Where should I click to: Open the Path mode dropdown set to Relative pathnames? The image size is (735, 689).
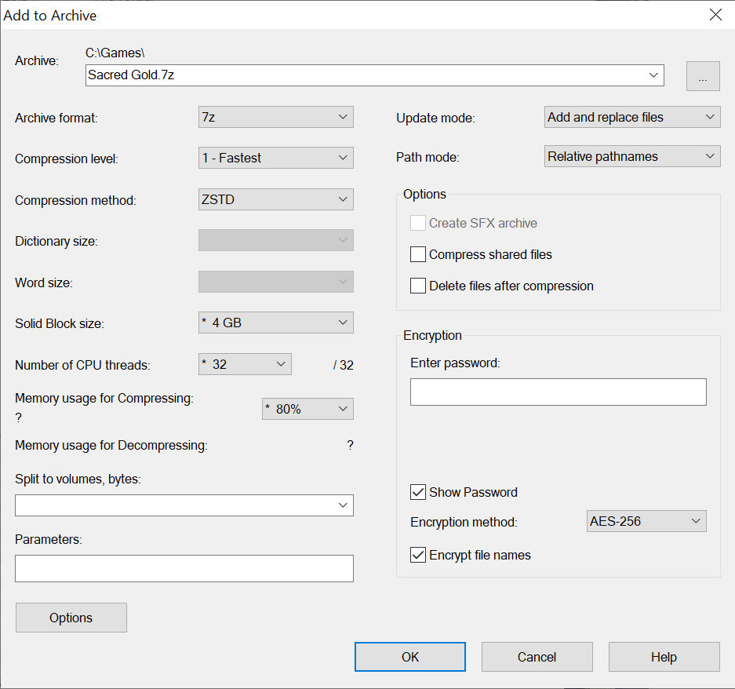pos(632,156)
